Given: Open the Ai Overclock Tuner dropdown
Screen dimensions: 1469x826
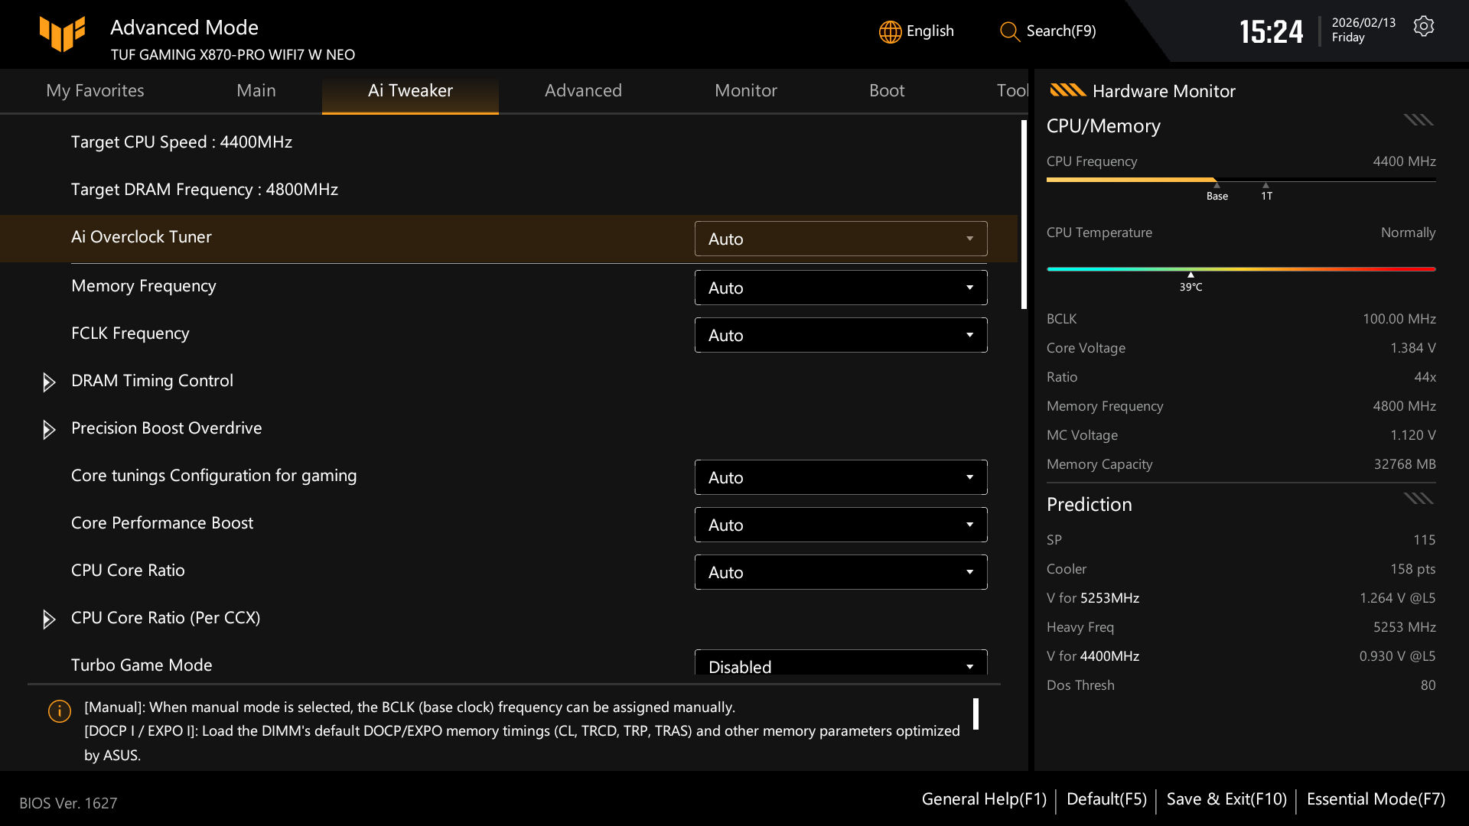Looking at the screenshot, I should point(840,239).
